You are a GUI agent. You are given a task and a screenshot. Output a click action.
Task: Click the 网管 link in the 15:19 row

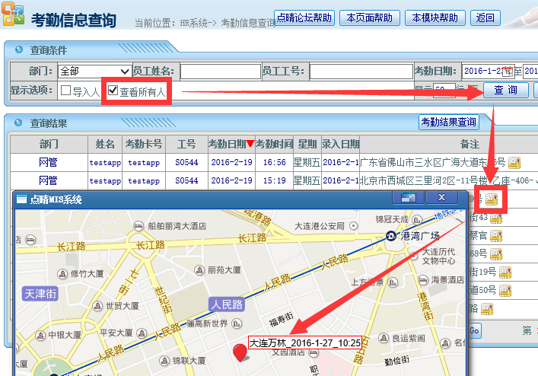[48, 180]
